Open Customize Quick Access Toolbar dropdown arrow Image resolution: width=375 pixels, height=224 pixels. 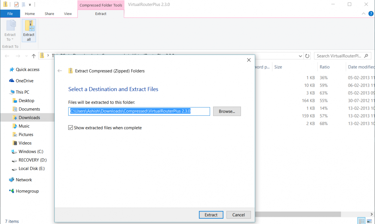30,5
